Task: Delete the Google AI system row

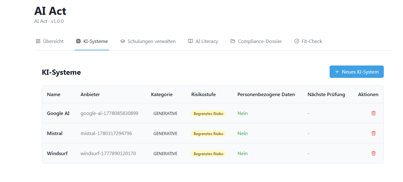Action: pos(374,113)
